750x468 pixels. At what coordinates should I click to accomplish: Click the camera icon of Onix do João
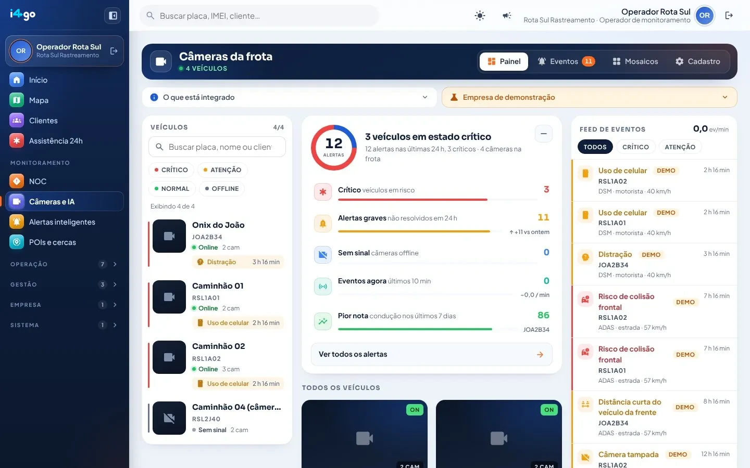tap(169, 236)
